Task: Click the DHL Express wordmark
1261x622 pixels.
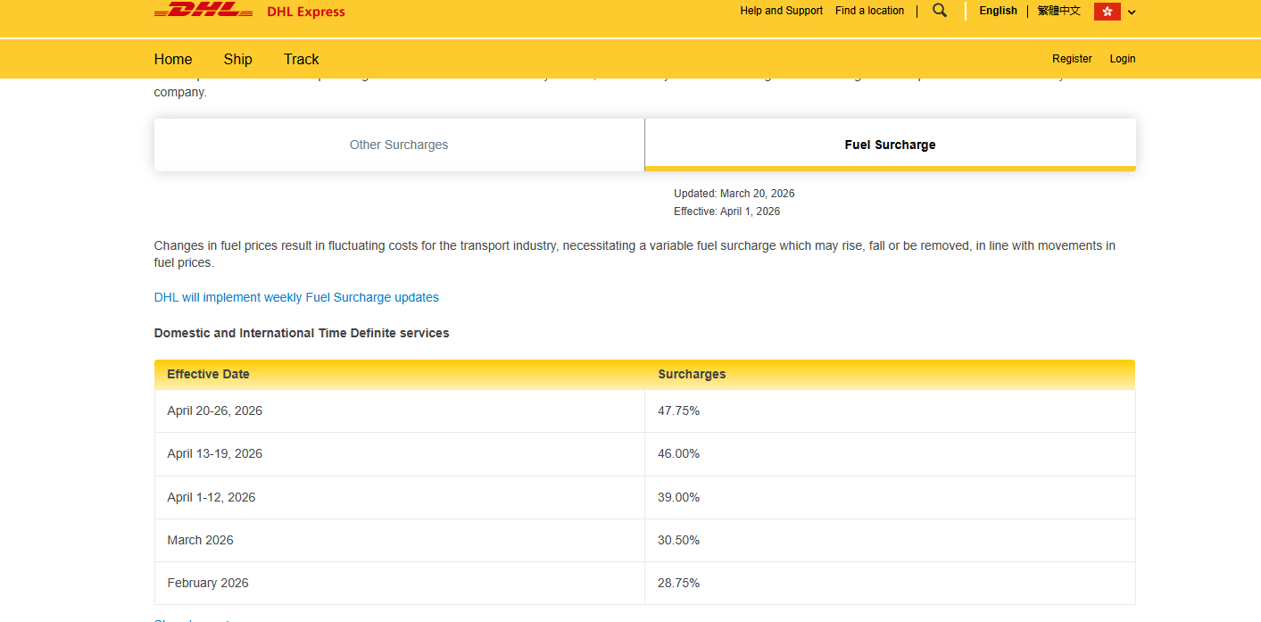Action: coord(307,12)
